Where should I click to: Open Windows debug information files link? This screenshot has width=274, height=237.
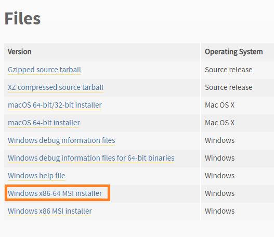click(x=61, y=140)
